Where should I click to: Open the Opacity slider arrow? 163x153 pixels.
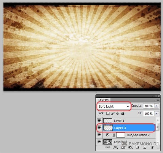[156, 106]
